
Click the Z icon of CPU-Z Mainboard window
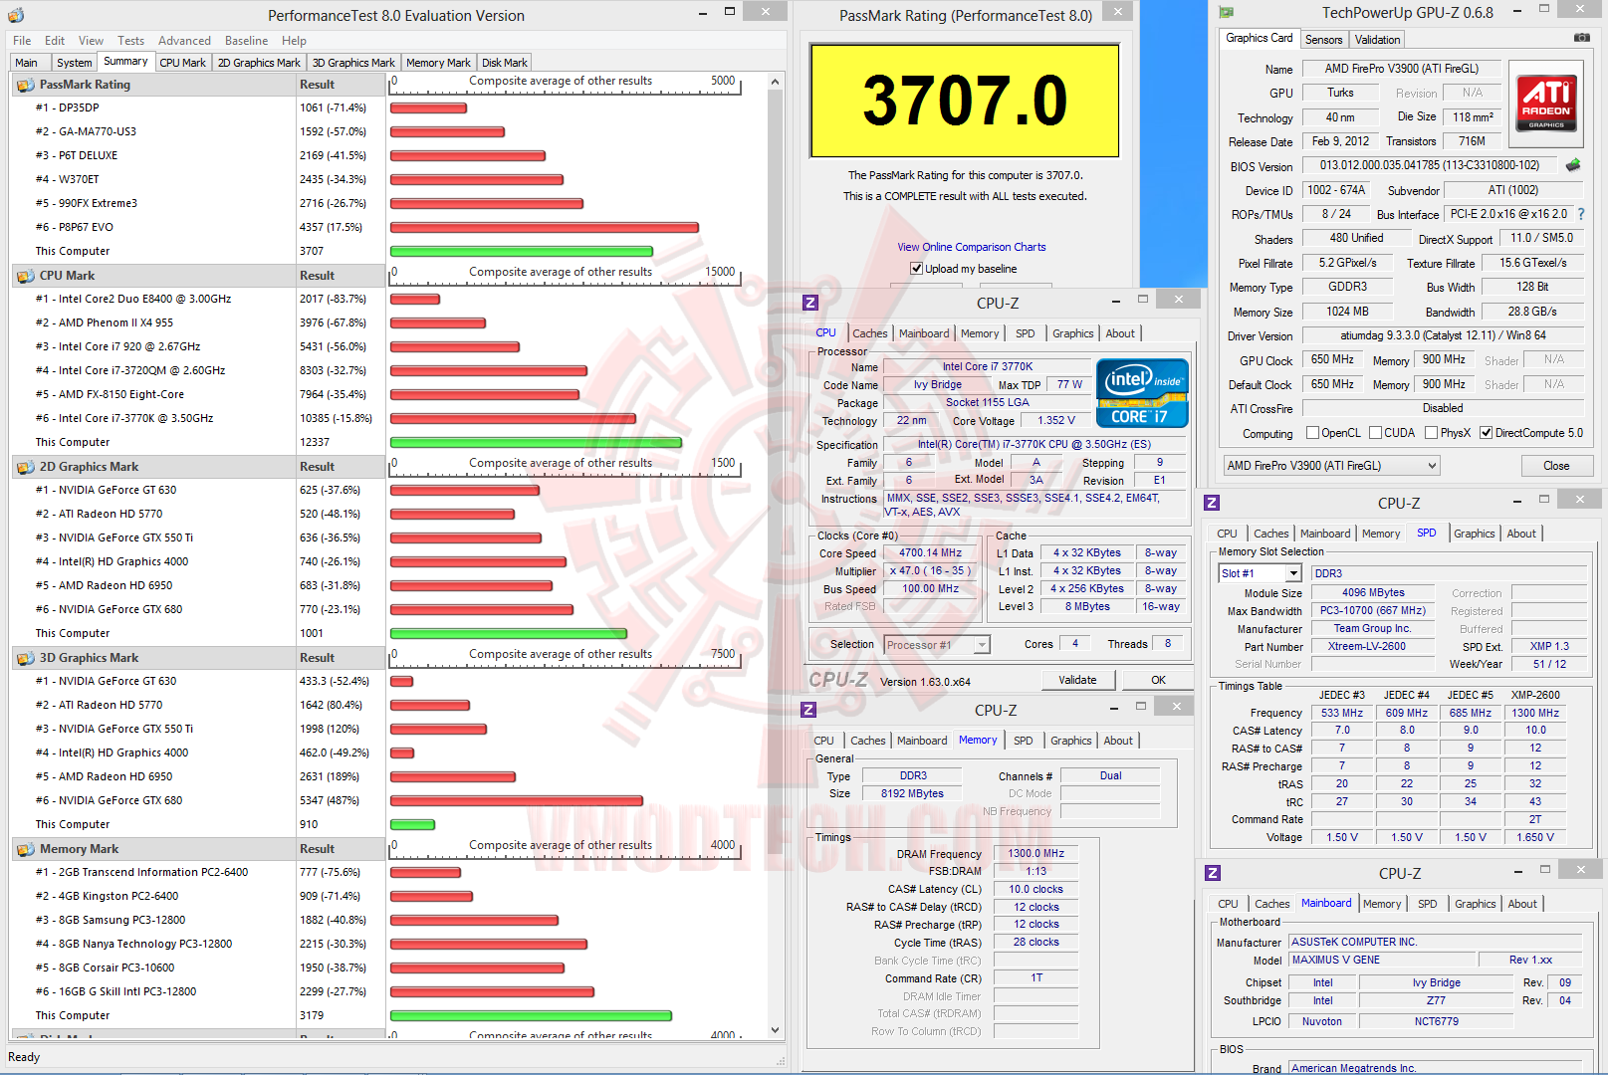[1213, 873]
